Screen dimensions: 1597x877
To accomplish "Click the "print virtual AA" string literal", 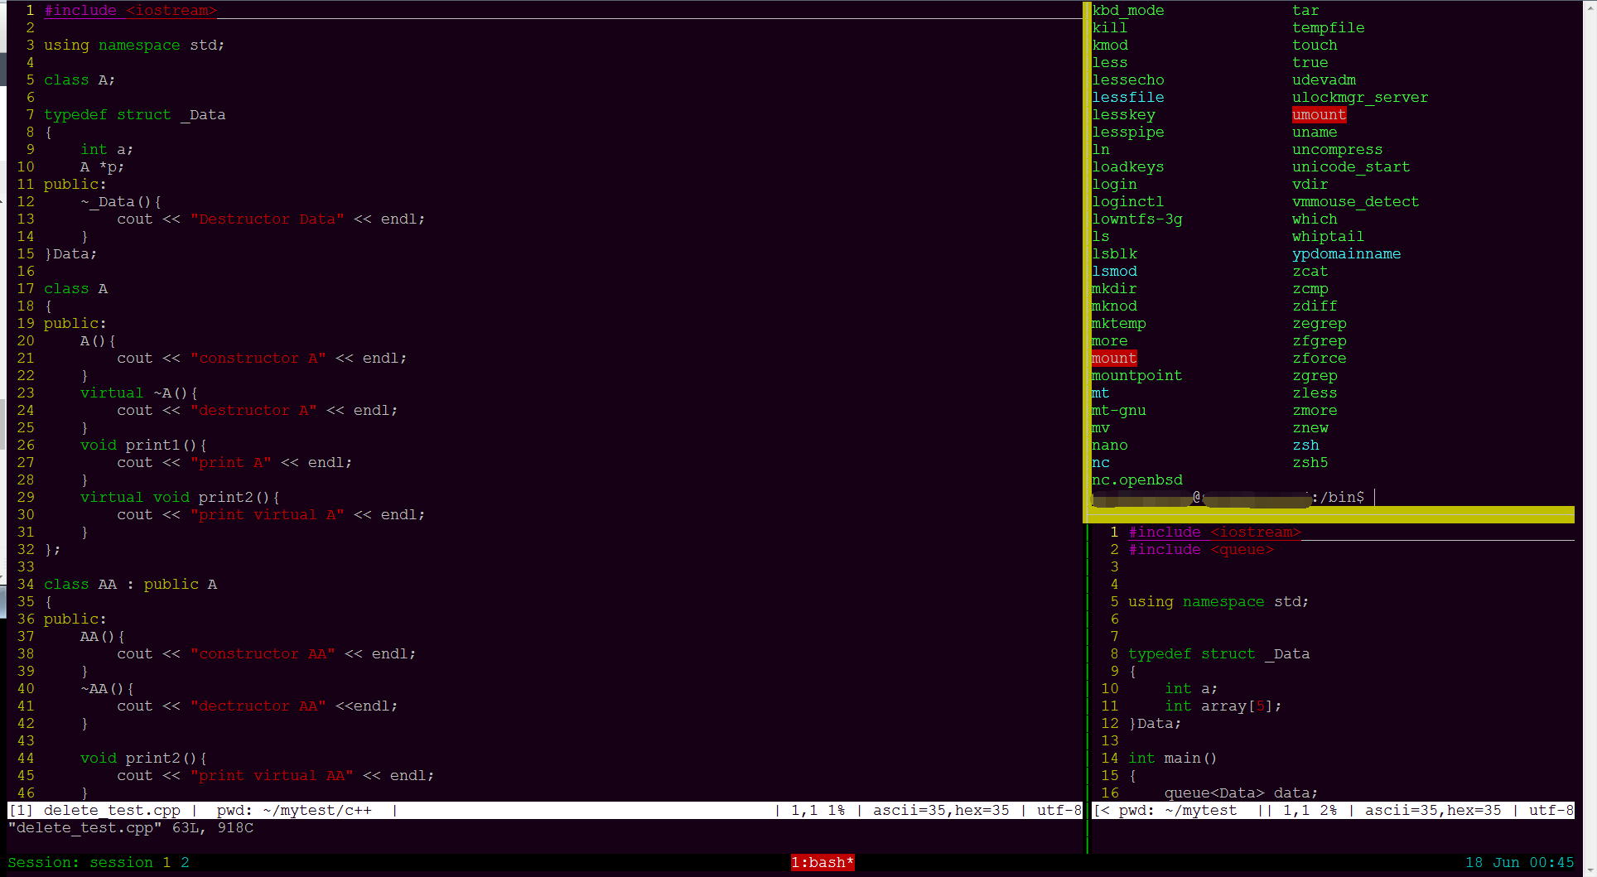I will (272, 775).
